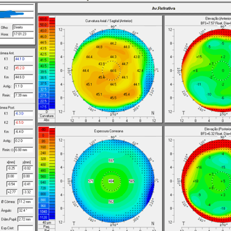The image size is (231, 231).
Task: Pick the 50.0 curvature scale swatch
Action: [x=43, y=25]
